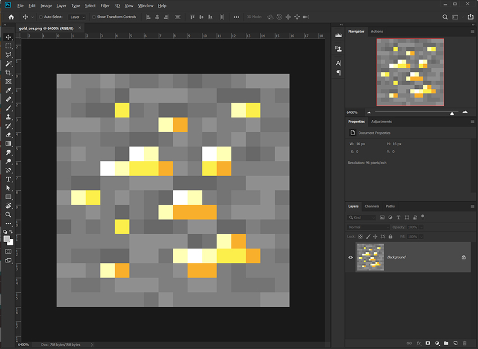
Task: Hide the Background layer with eye icon
Action: pos(350,257)
